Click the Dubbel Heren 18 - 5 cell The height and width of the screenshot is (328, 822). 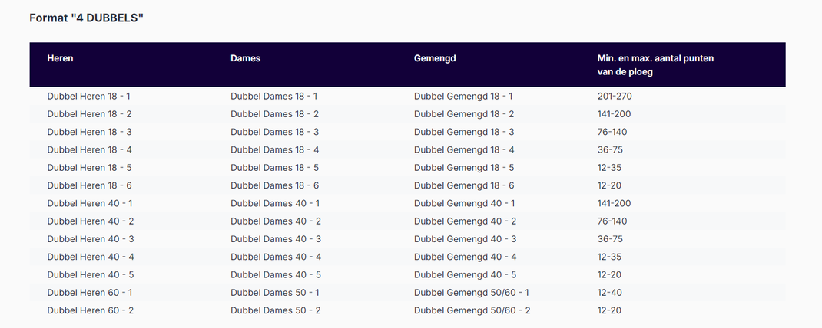pyautogui.click(x=89, y=168)
